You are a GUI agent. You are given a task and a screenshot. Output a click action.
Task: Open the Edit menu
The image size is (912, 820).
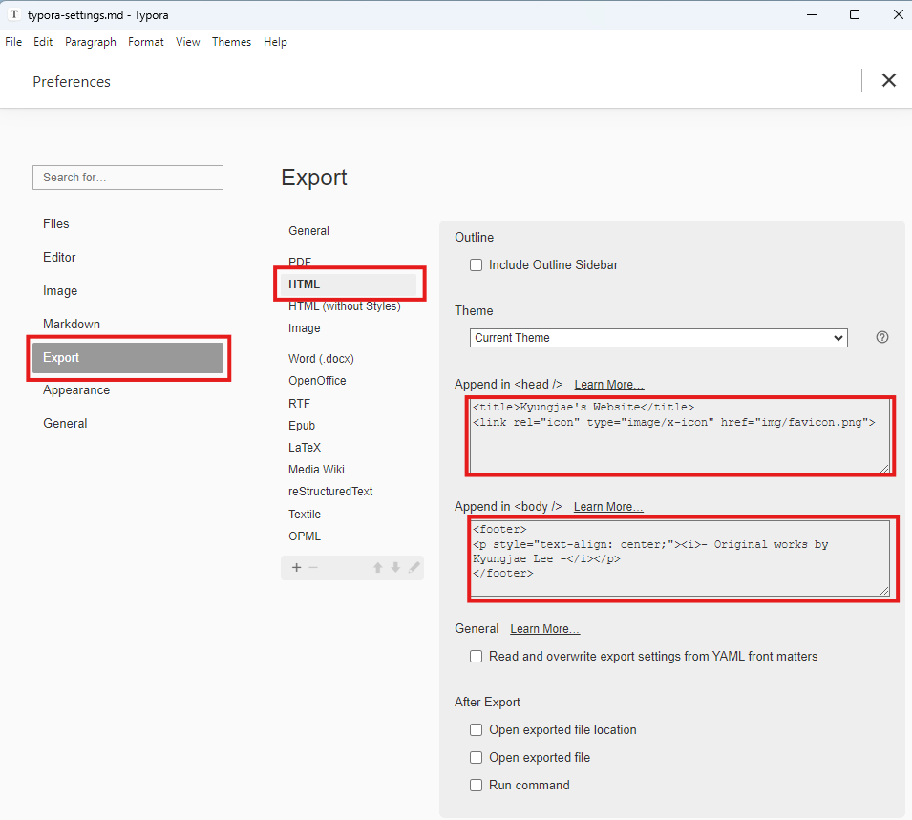(43, 42)
